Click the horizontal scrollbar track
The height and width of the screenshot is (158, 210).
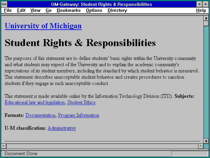coord(102,146)
